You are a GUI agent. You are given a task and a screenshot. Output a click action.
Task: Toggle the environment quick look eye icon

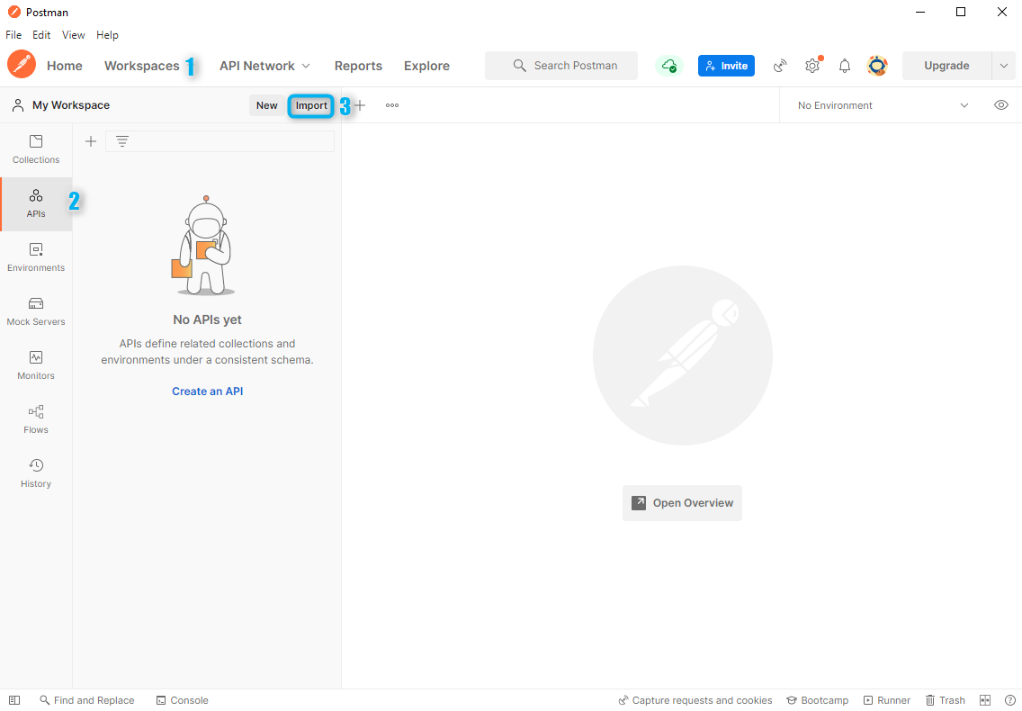click(1001, 105)
